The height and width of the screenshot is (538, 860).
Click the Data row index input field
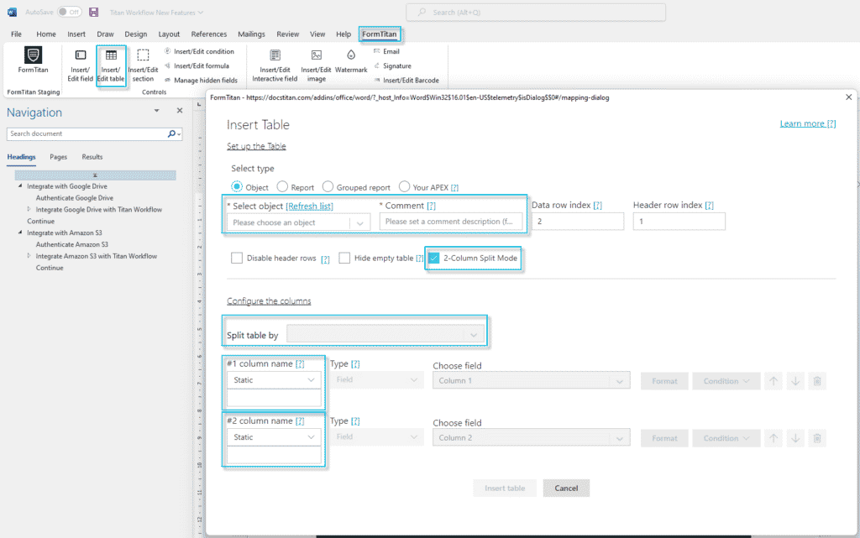(x=578, y=222)
